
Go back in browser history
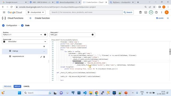point(3,7)
